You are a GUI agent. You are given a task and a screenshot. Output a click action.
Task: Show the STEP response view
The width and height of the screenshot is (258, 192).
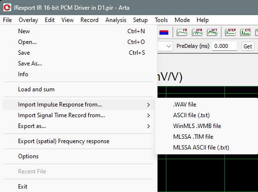point(230,32)
